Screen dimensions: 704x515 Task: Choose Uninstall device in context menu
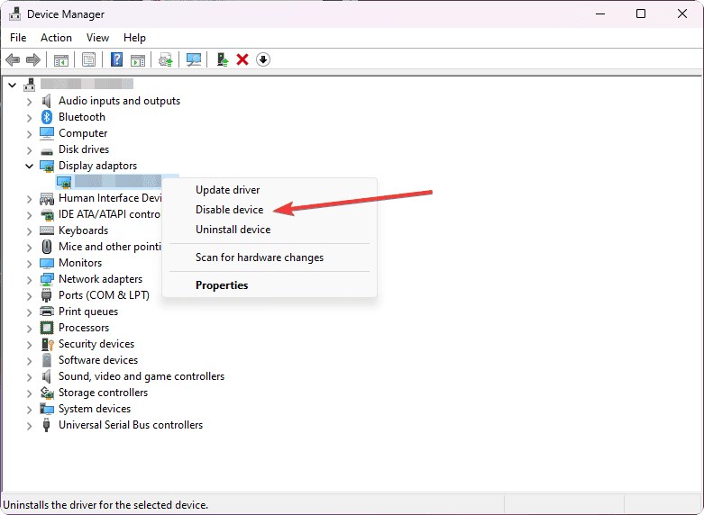(x=270, y=230)
